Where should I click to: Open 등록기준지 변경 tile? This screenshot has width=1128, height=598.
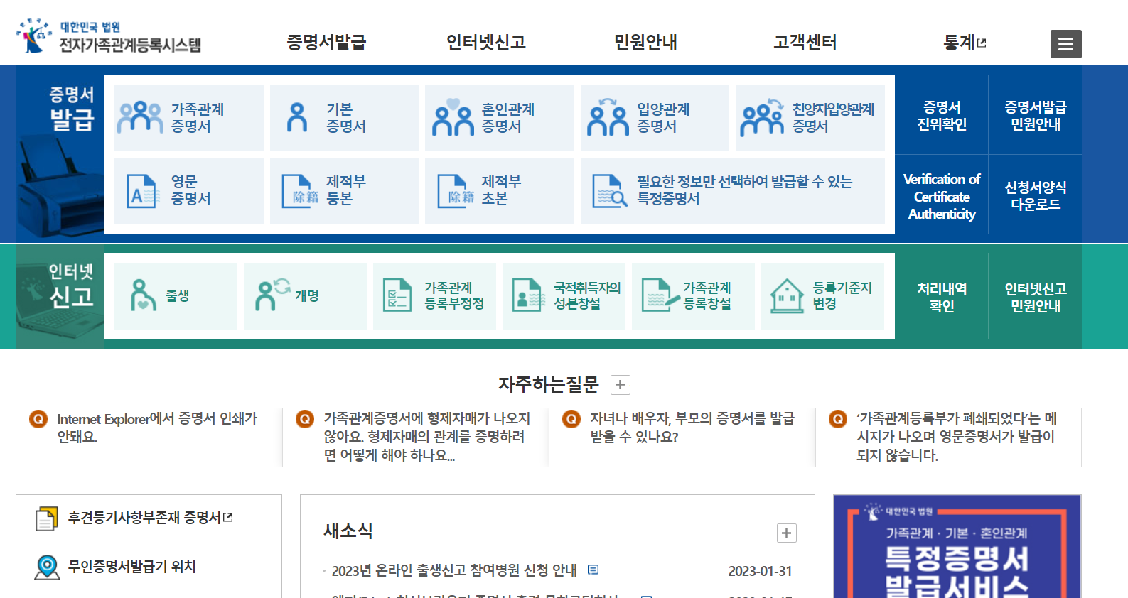click(x=822, y=296)
